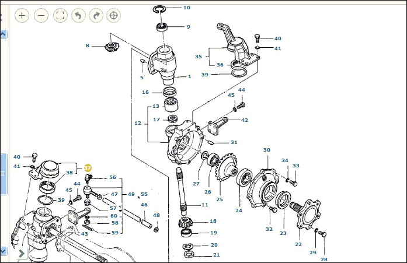Select the highlighted part number 37
407x263 pixels.
coord(88,167)
